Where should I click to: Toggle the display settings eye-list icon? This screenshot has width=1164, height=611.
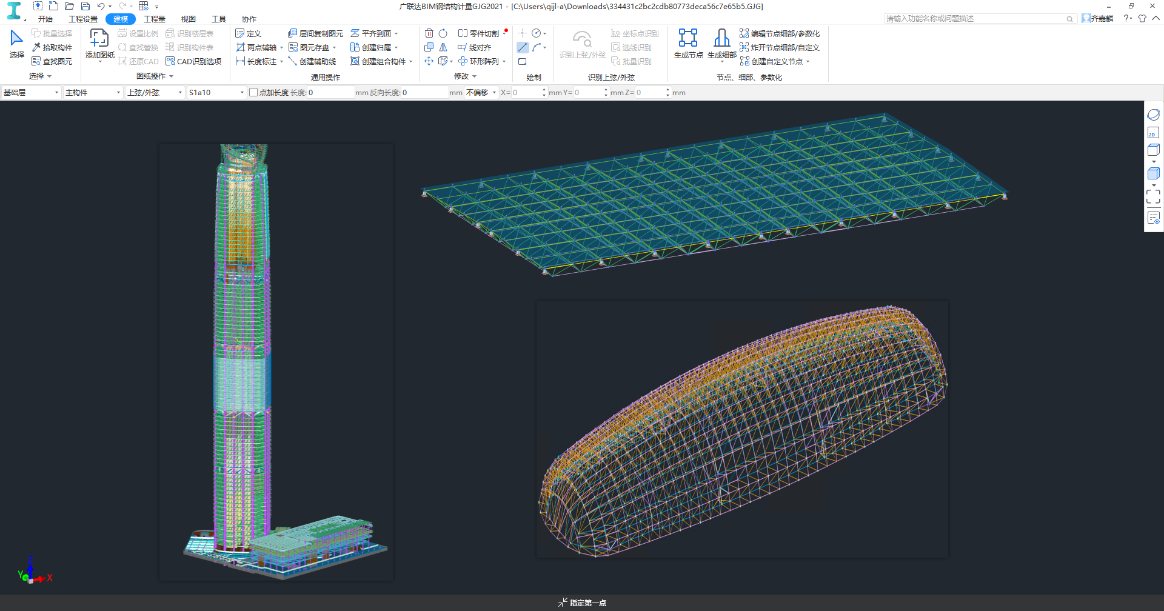click(1152, 218)
